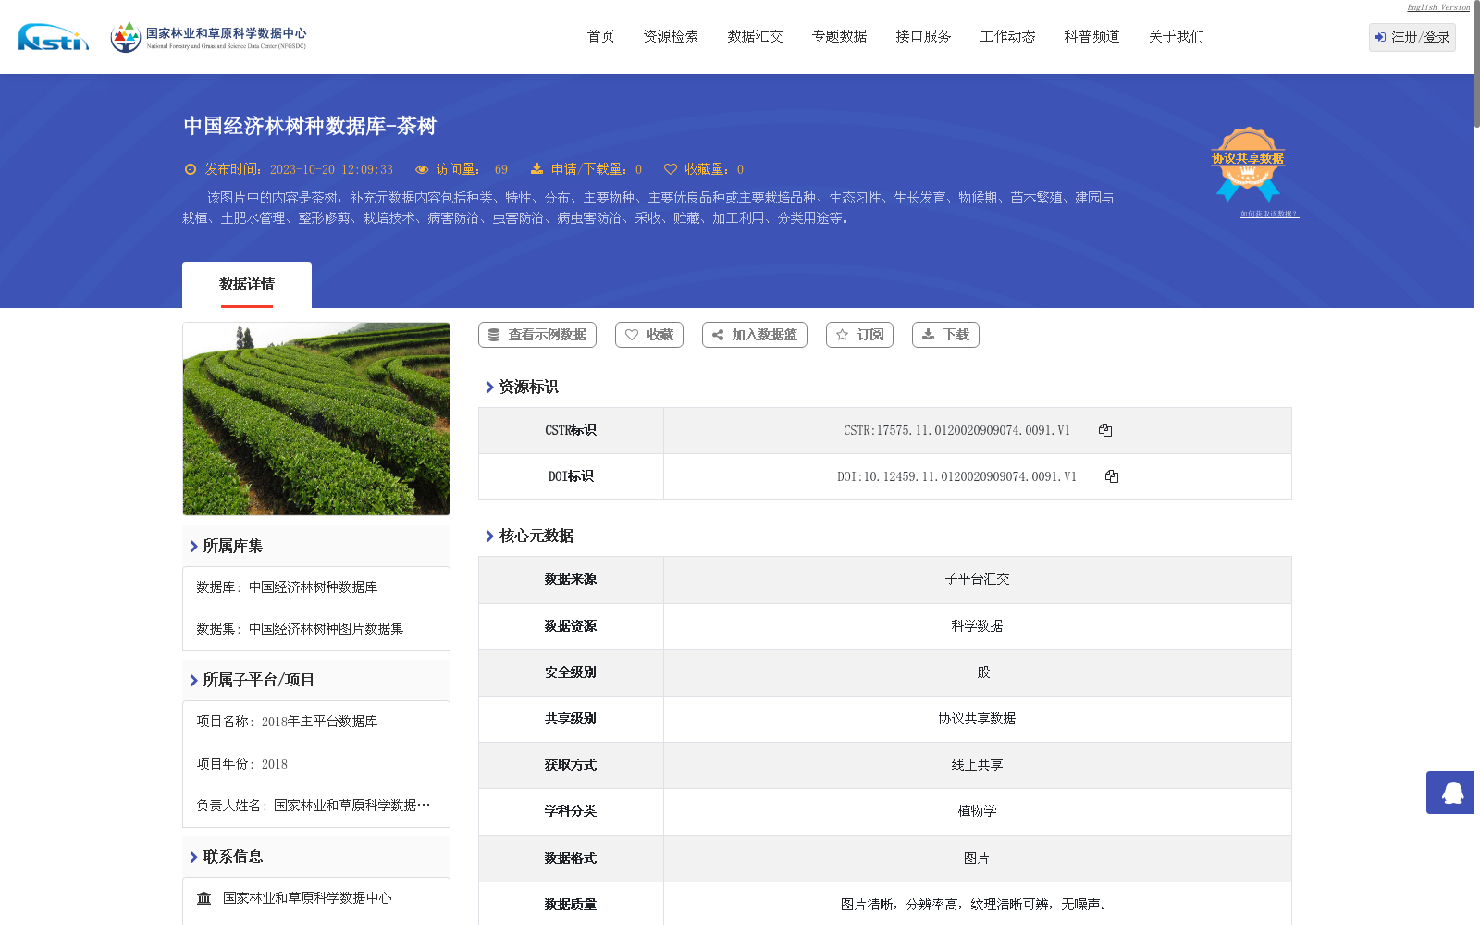Copy the DOI identifier value

(1112, 476)
